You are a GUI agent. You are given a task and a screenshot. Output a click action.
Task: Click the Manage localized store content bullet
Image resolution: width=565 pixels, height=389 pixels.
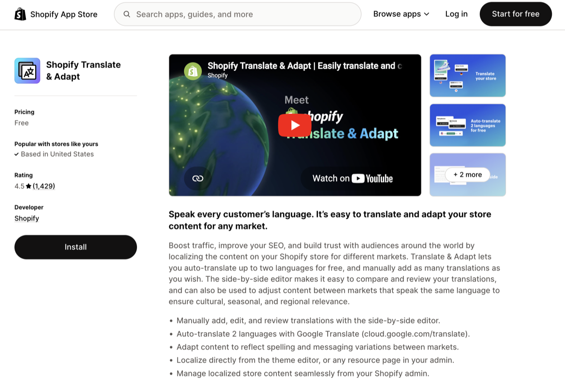coord(303,373)
